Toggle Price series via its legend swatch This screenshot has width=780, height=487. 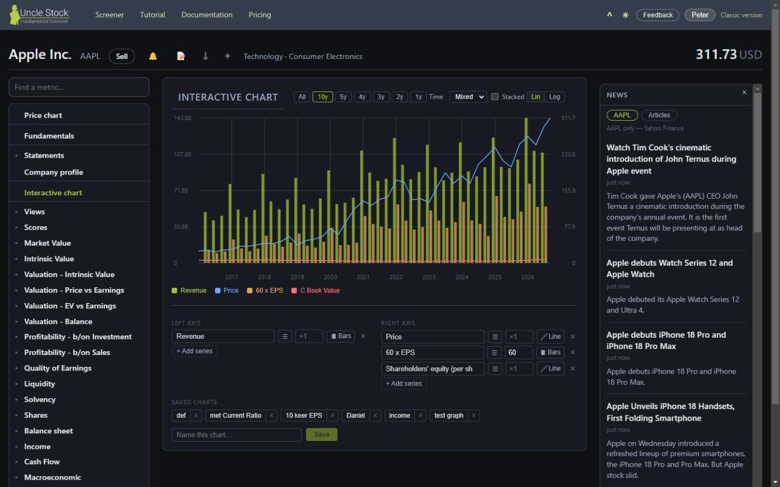click(218, 291)
